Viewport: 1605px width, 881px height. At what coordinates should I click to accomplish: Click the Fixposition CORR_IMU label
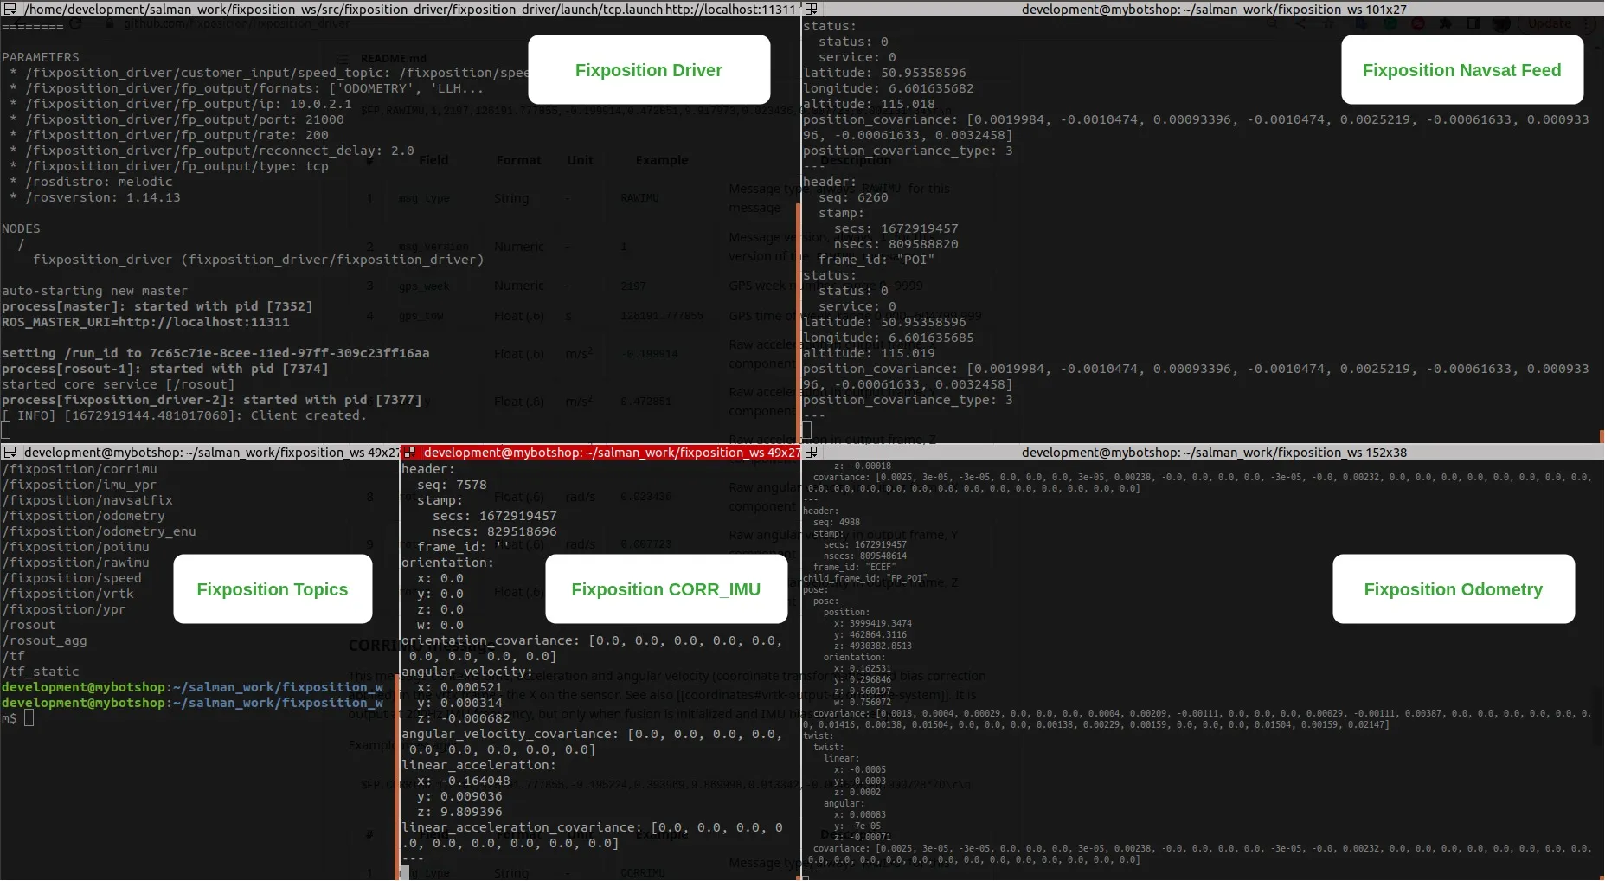point(665,589)
